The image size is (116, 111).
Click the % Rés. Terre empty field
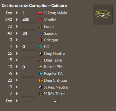pyautogui.click(x=28, y=94)
